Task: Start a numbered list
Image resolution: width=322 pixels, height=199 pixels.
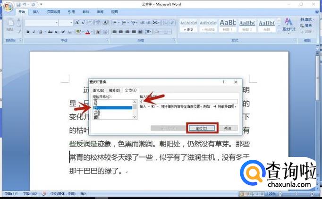Action: (x=124, y=22)
